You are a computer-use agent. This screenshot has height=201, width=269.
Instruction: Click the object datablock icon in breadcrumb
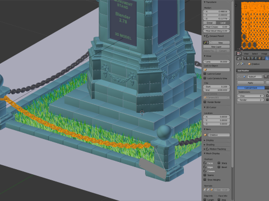pyautogui.click(x=242, y=64)
